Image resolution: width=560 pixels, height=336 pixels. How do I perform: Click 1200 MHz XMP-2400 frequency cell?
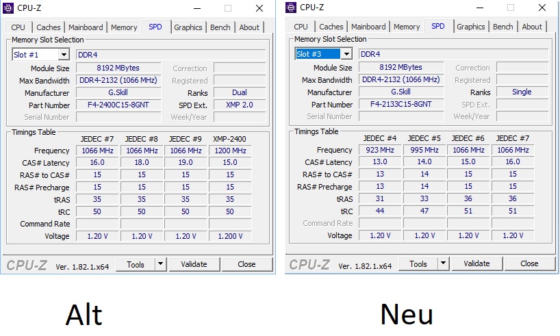coord(230,151)
